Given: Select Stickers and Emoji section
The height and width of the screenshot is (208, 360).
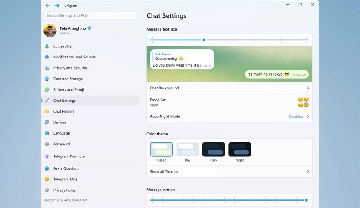Looking at the screenshot, I should tap(90, 89).
